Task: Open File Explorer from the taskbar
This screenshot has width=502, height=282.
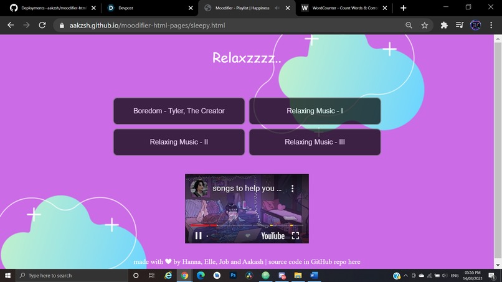Action: pos(298,275)
